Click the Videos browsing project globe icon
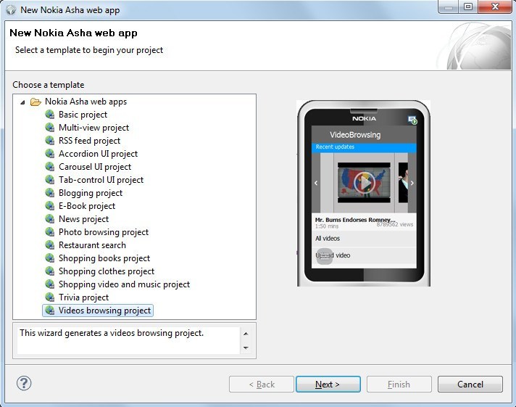The image size is (516, 407). point(50,311)
